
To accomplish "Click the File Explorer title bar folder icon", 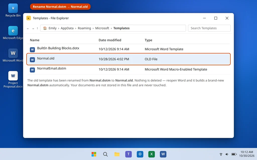I will 29,18.
